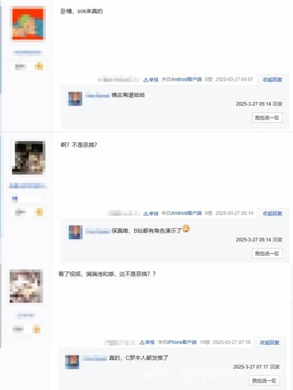Click the report icon on the 9楼 post
The image size is (293, 390).
click(x=146, y=213)
